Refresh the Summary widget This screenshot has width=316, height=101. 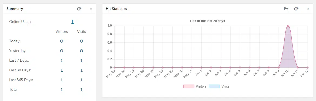[79, 9]
